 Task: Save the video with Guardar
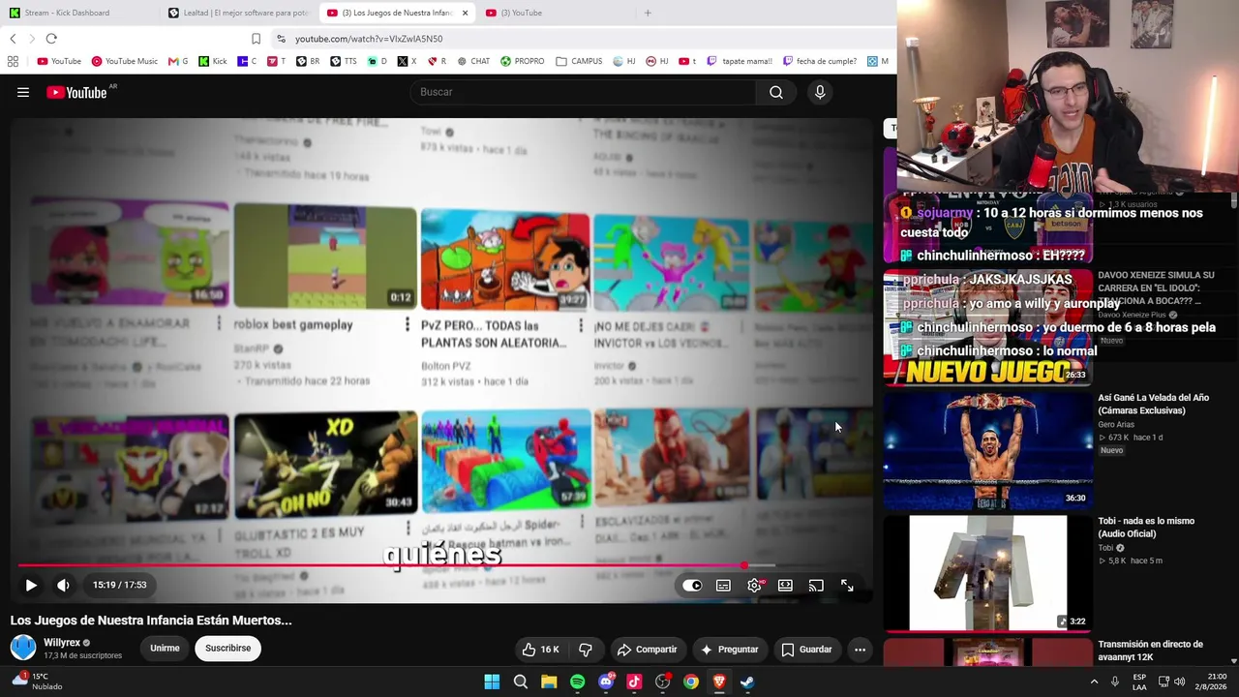[x=806, y=650]
